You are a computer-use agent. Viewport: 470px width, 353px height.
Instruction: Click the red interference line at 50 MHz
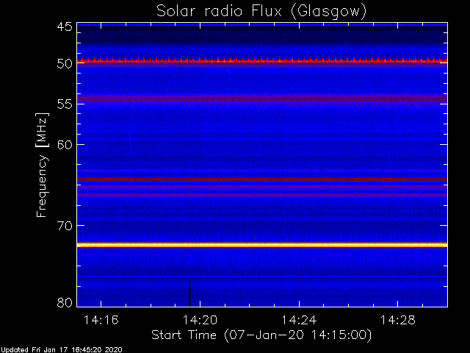point(262,62)
